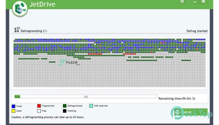This screenshot has height=125, width=219.
Task: Pick the white Free legend swatch
Action: (x=39, y=111)
